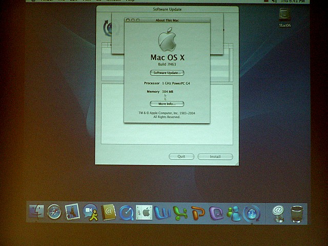
Task: Open MSN Messenger in Dock
Action: click(x=234, y=213)
